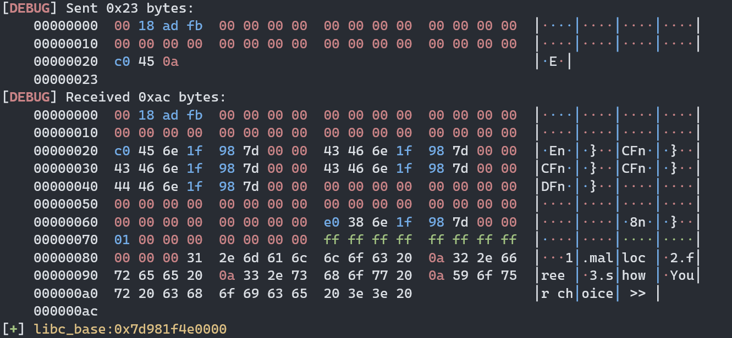
Task: Click ASCII text '8n' in the decoded column
Action: coord(638,222)
